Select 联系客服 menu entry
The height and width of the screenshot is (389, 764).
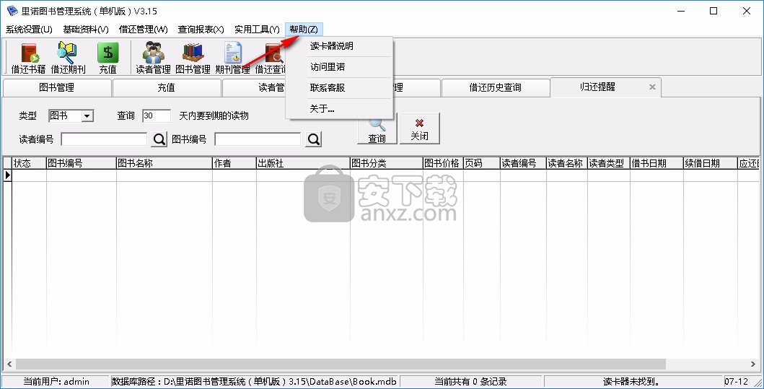point(339,88)
